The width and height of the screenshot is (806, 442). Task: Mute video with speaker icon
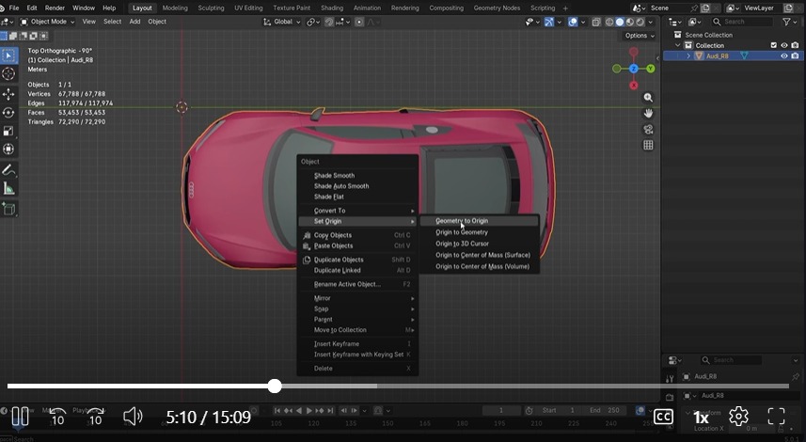(x=133, y=417)
